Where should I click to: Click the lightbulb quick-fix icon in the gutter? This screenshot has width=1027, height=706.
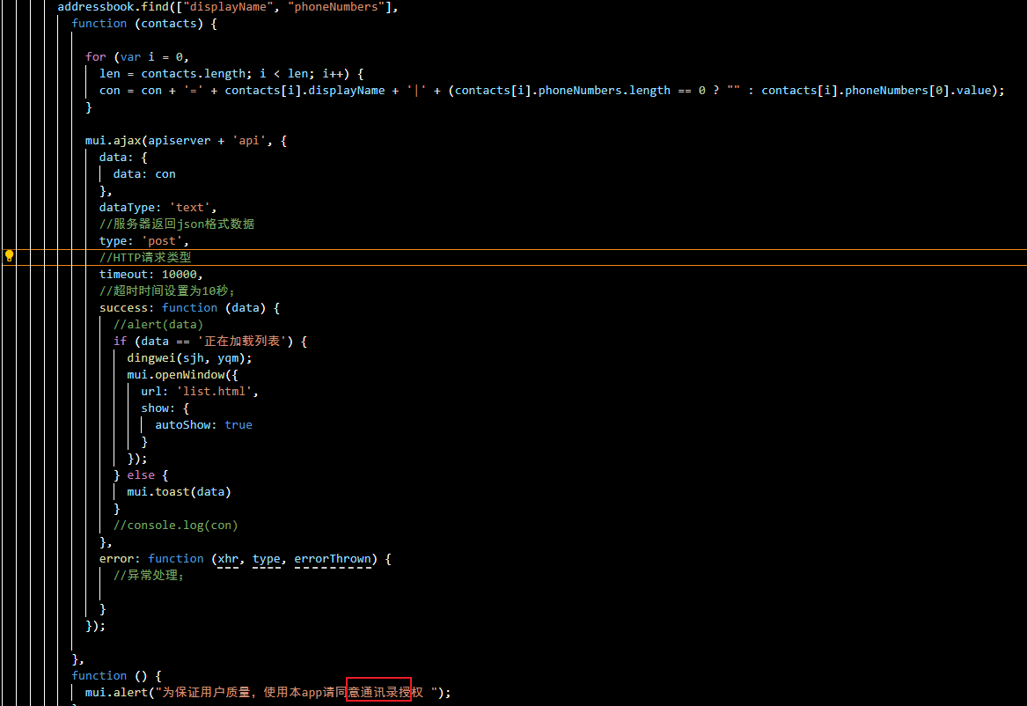pyautogui.click(x=10, y=256)
